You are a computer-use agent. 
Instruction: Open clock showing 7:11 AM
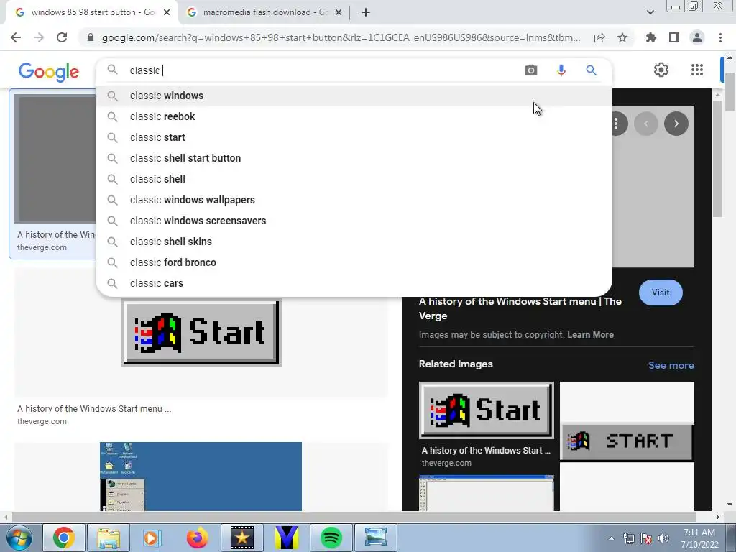(699, 538)
